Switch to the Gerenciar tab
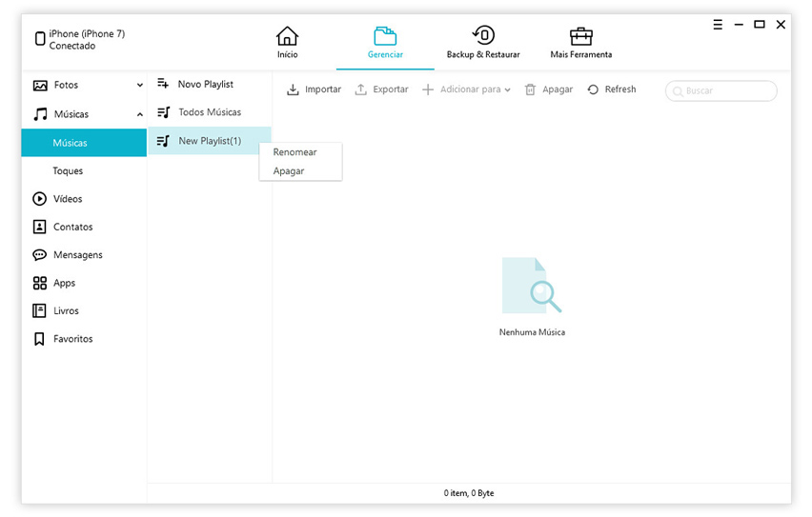The width and height of the screenshot is (812, 517). [385, 43]
